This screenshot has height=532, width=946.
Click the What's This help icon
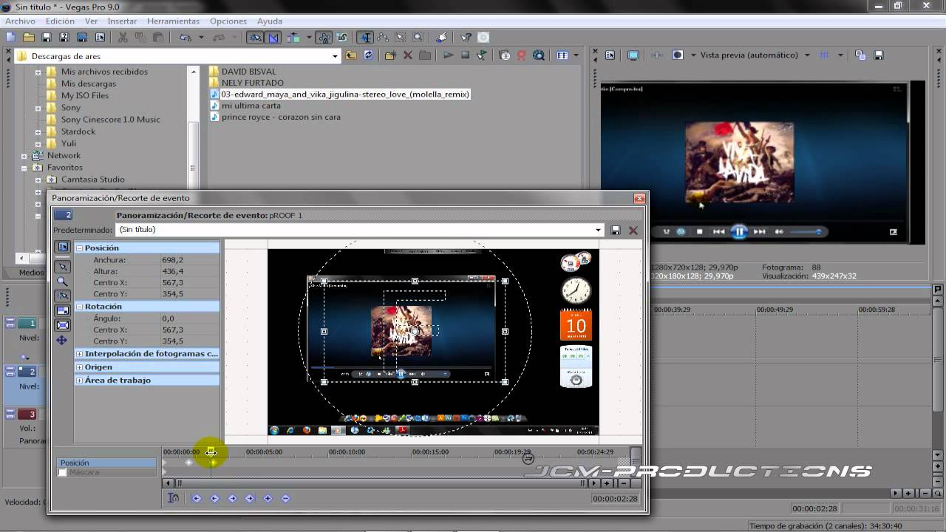(x=466, y=37)
